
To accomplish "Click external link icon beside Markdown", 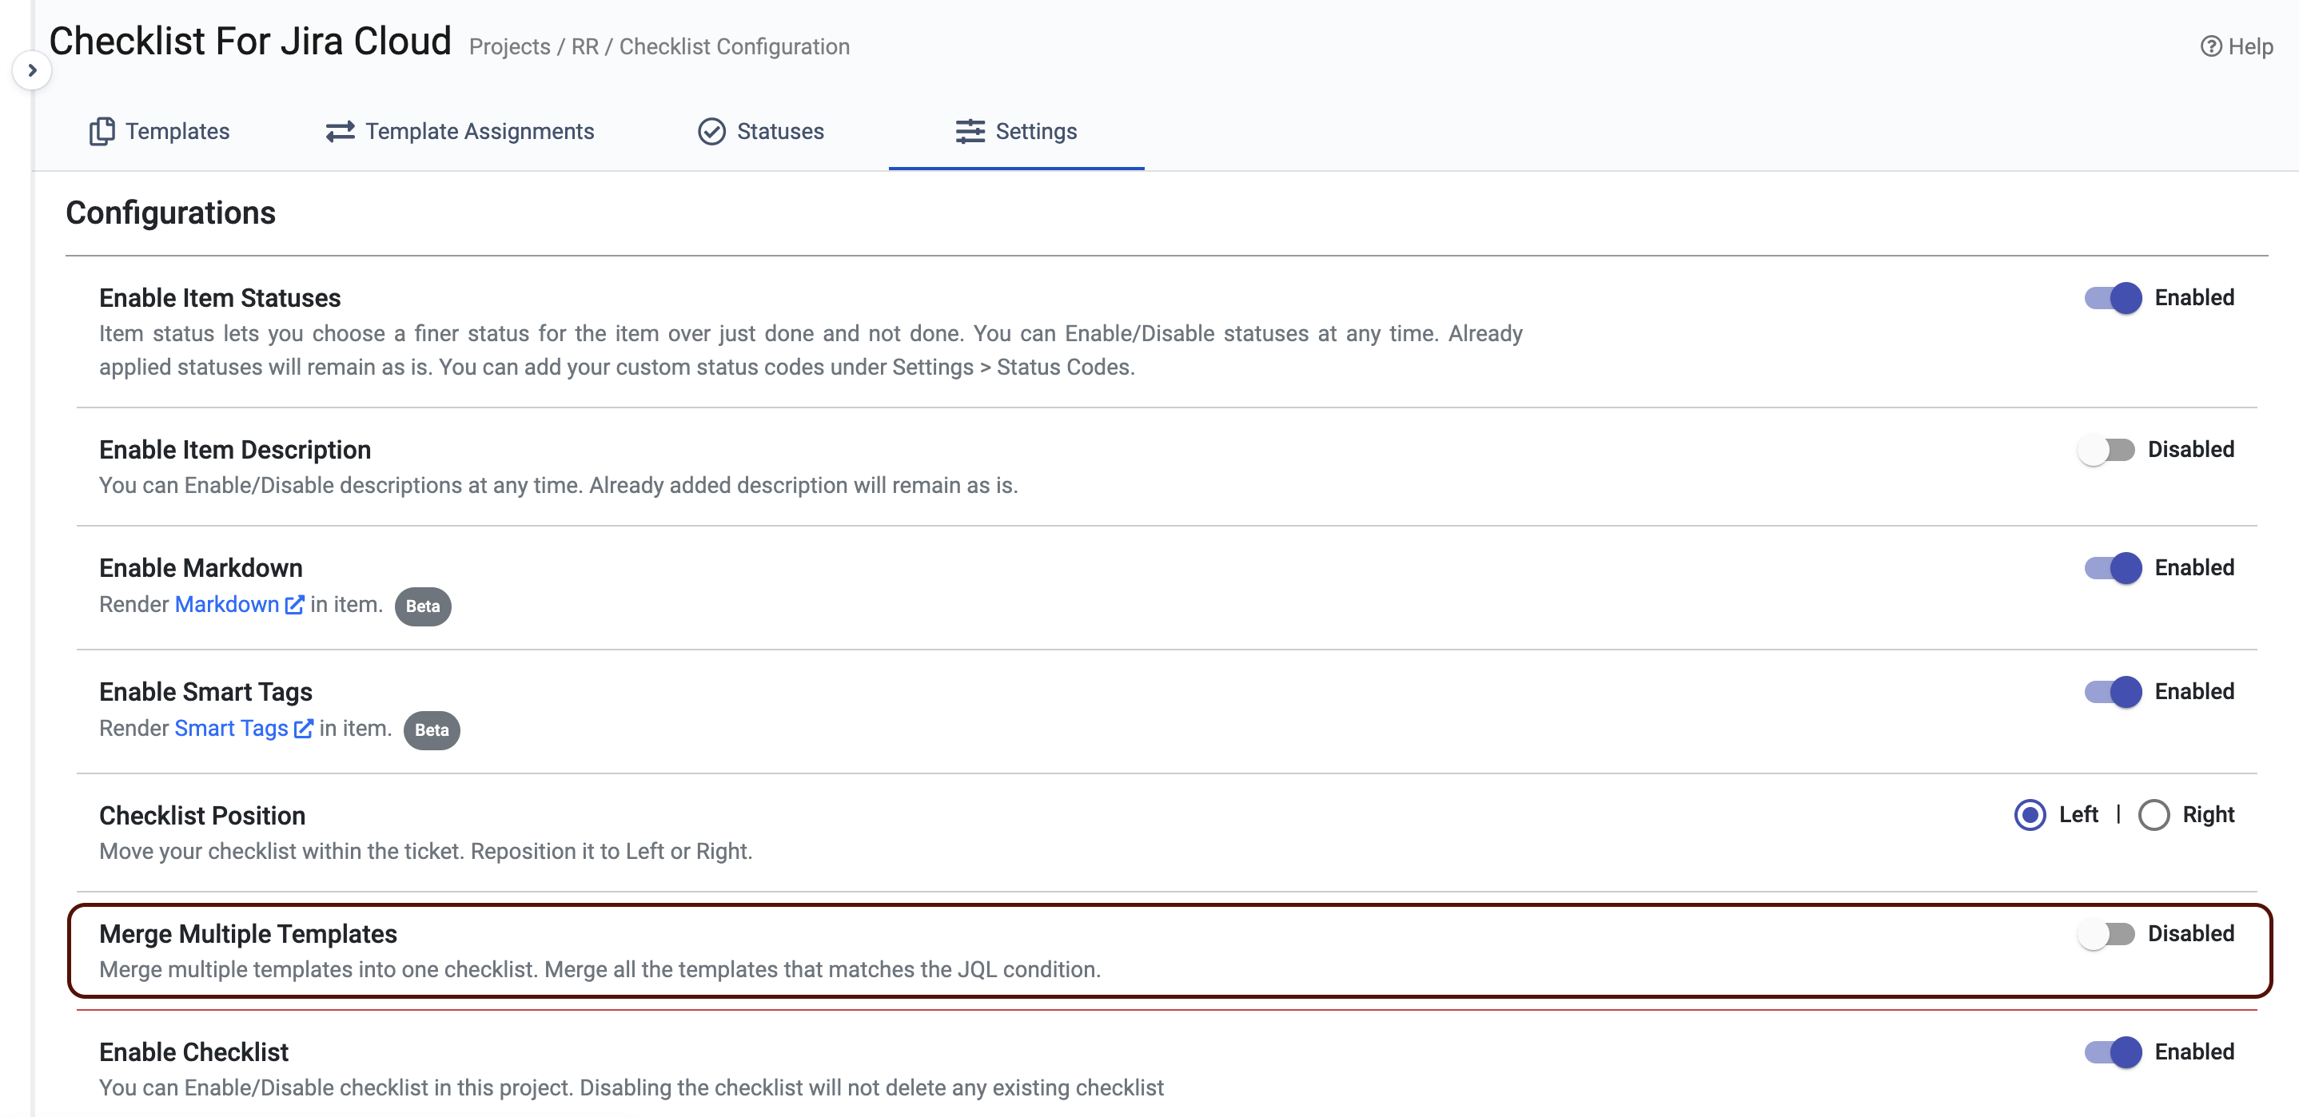I will [x=294, y=605].
